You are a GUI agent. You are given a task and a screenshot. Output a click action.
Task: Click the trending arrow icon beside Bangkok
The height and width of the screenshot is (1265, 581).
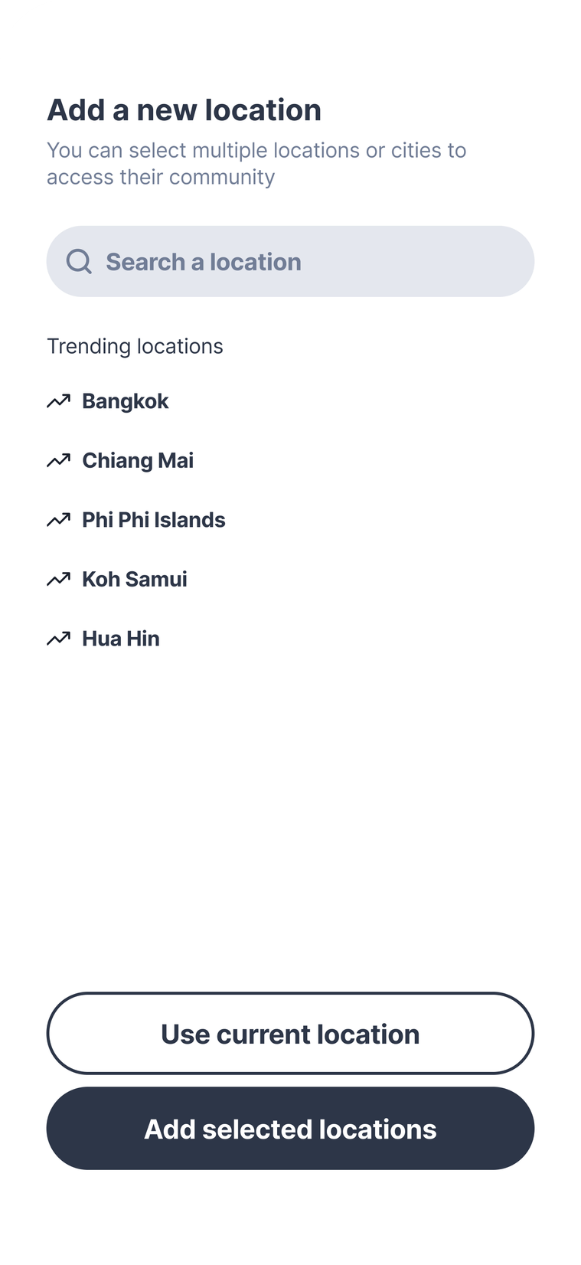(x=58, y=401)
